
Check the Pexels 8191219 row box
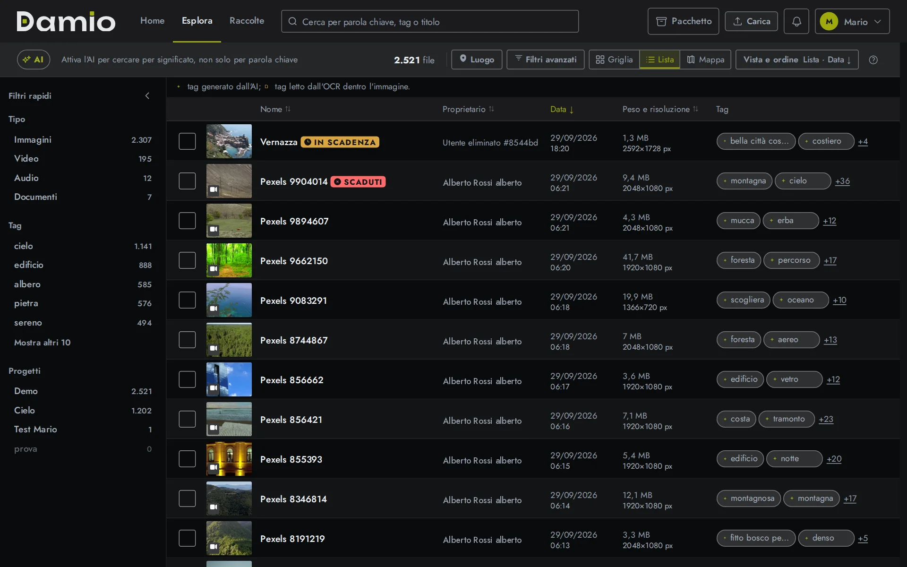(187, 538)
